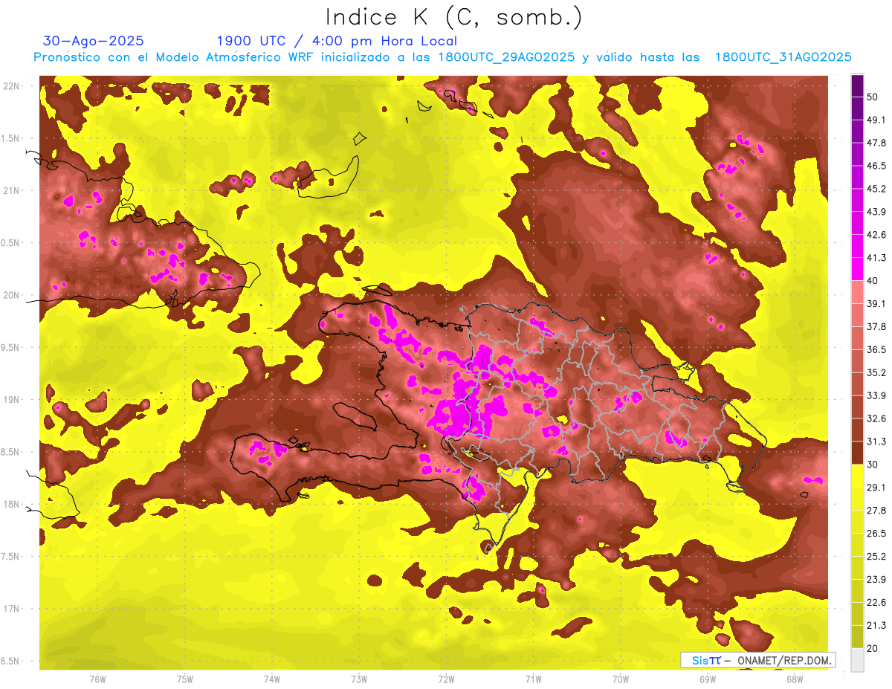The height and width of the screenshot is (689, 892).
Task: Click the 68W longitude axis label
Action: [794, 679]
